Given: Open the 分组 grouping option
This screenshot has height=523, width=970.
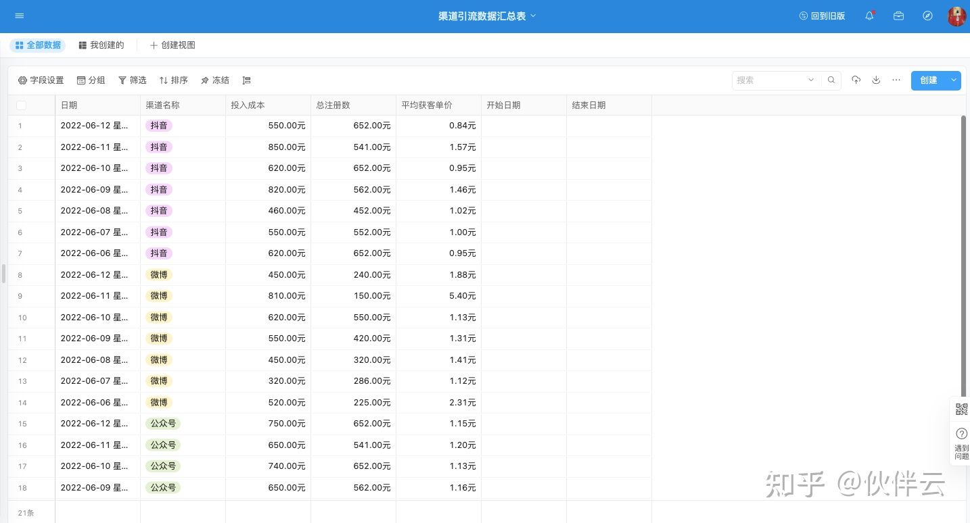Looking at the screenshot, I should pos(91,80).
